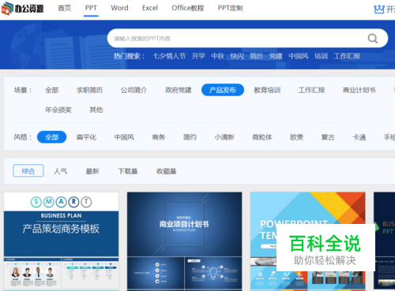Select style filter 中国风
The height and width of the screenshot is (291, 395).
coord(124,137)
